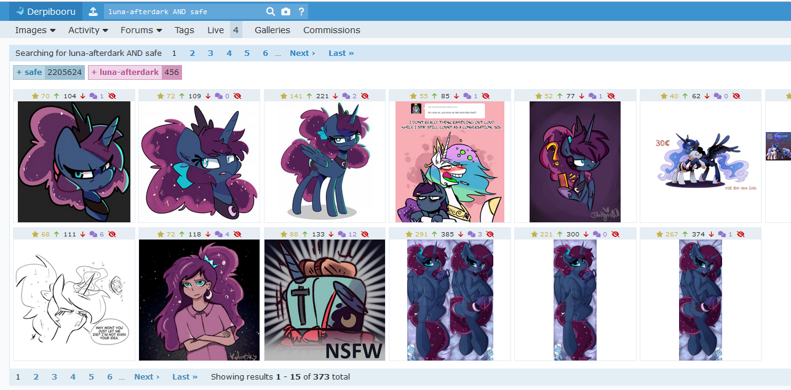This screenshot has height=390, width=791.
Task: Hide the image with 109 score
Action: (237, 96)
